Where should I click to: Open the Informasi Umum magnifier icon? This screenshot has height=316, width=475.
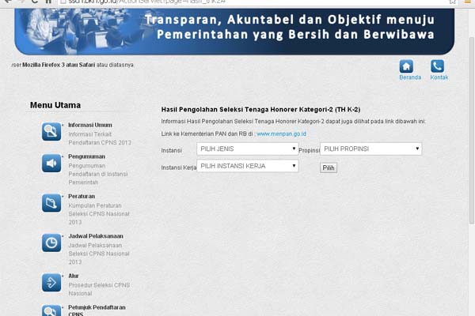[x=51, y=131]
